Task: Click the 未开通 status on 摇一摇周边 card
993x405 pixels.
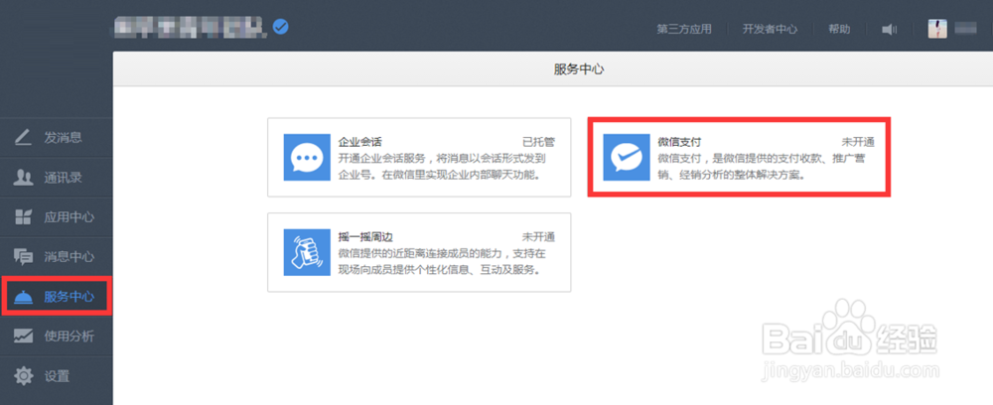Action: point(538,237)
